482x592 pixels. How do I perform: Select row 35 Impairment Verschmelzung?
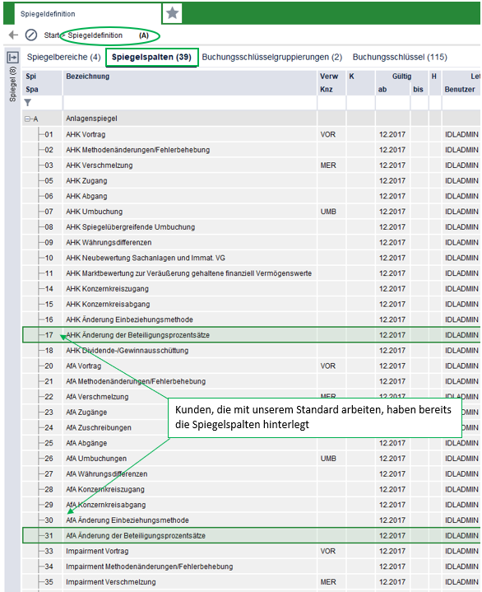coord(251,583)
